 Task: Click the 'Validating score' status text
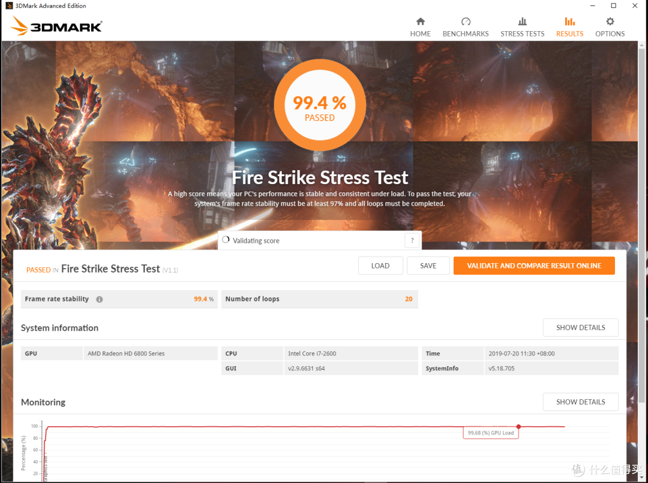(256, 241)
